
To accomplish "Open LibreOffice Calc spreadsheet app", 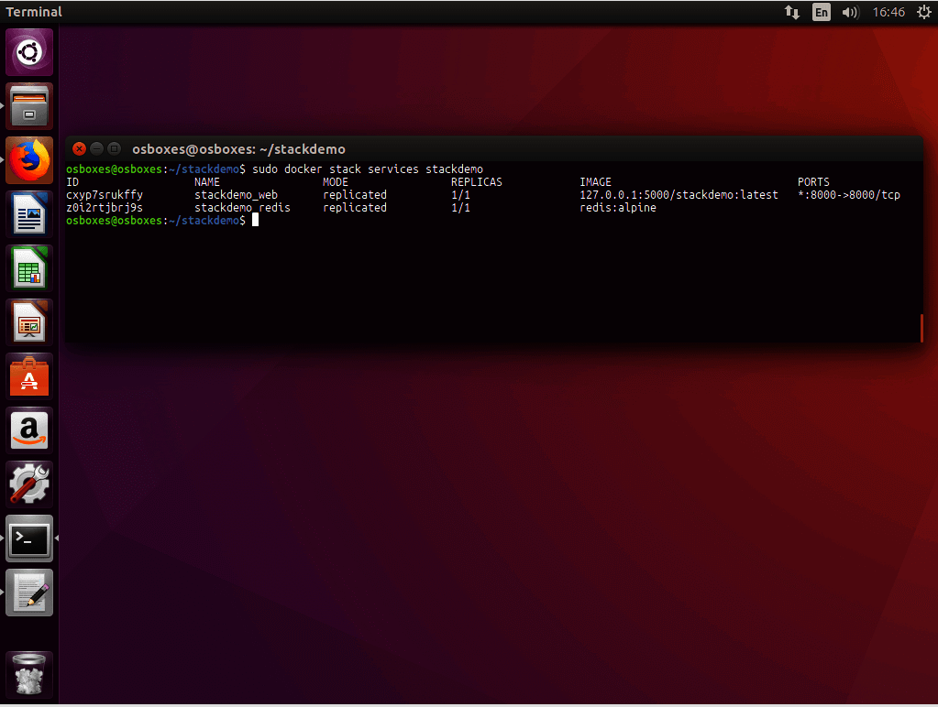I will click(29, 268).
